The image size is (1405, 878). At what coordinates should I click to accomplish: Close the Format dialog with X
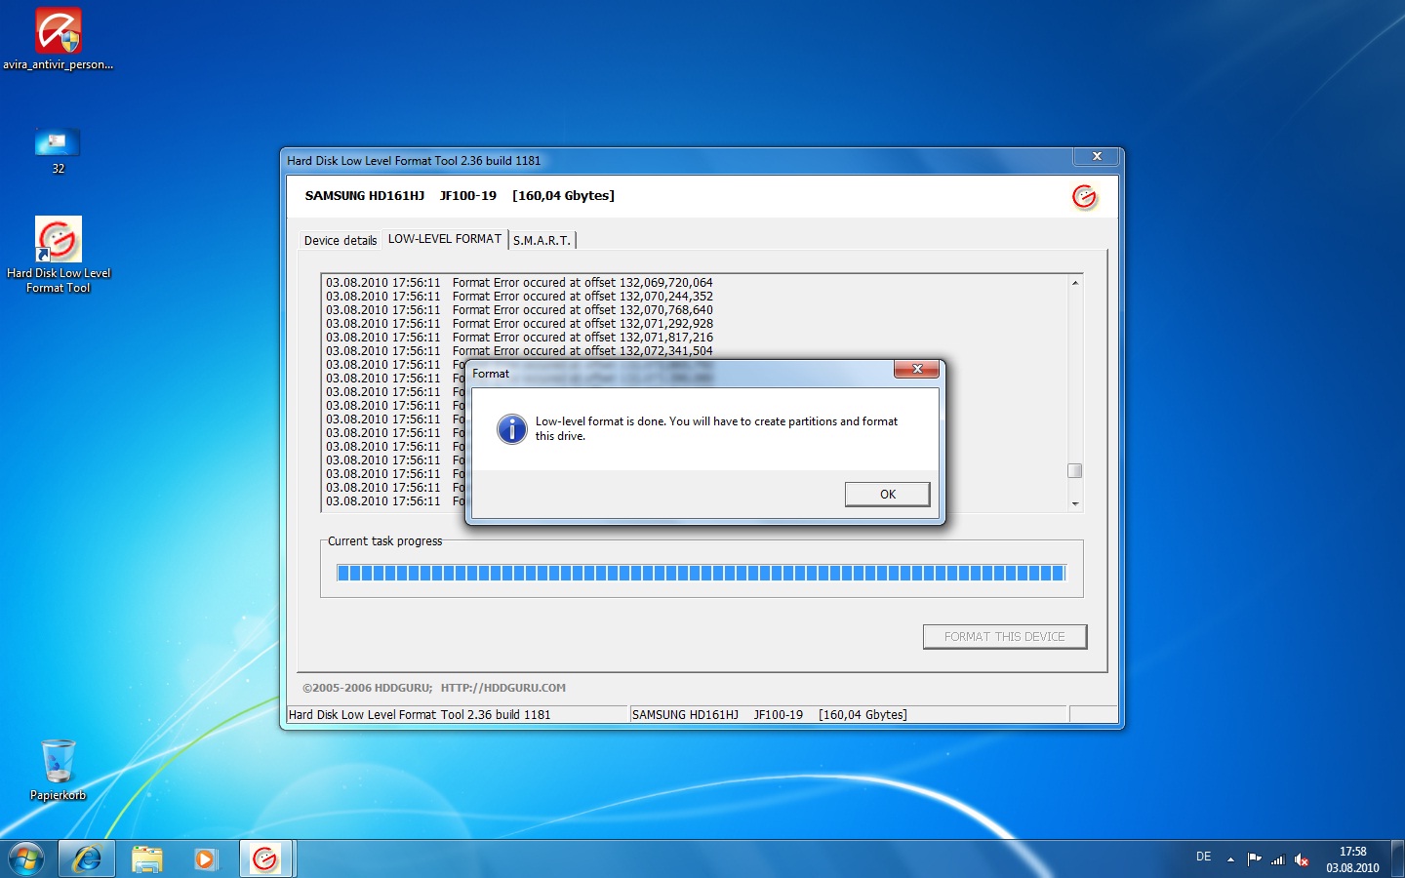(917, 369)
